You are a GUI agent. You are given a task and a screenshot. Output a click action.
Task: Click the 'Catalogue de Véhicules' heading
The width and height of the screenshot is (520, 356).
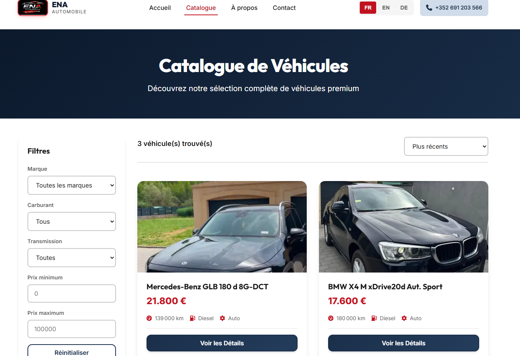(x=254, y=66)
